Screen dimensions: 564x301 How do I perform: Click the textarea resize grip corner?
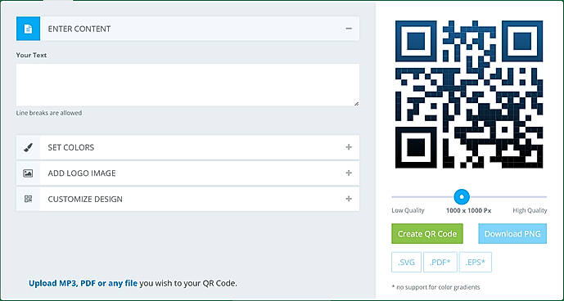click(x=356, y=103)
